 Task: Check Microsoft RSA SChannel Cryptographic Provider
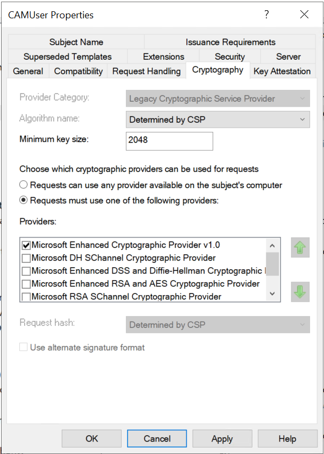pos(26,297)
